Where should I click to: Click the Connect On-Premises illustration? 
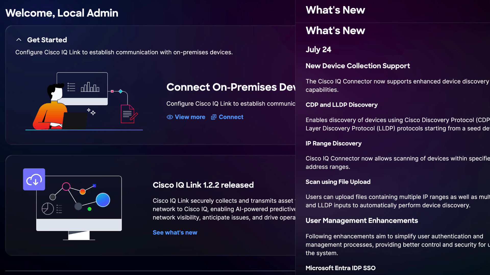pyautogui.click(x=84, y=101)
